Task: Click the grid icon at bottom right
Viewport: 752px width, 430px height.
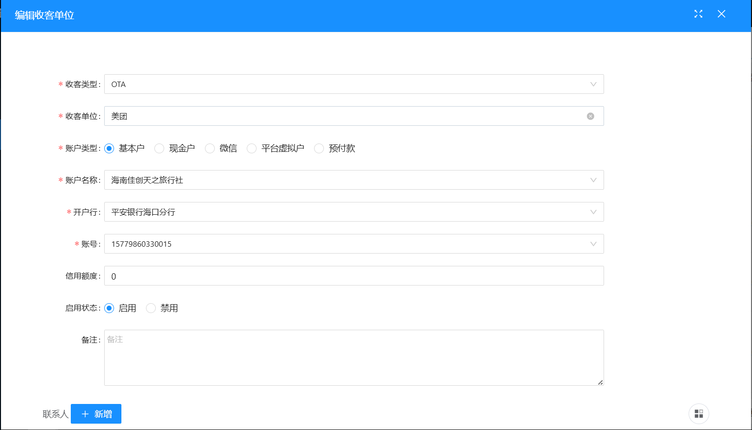Action: (x=698, y=414)
